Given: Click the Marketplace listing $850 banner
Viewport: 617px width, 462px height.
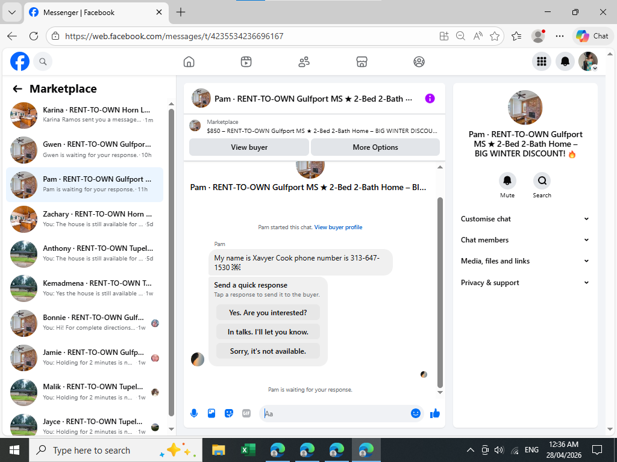Looking at the screenshot, I should (315, 126).
